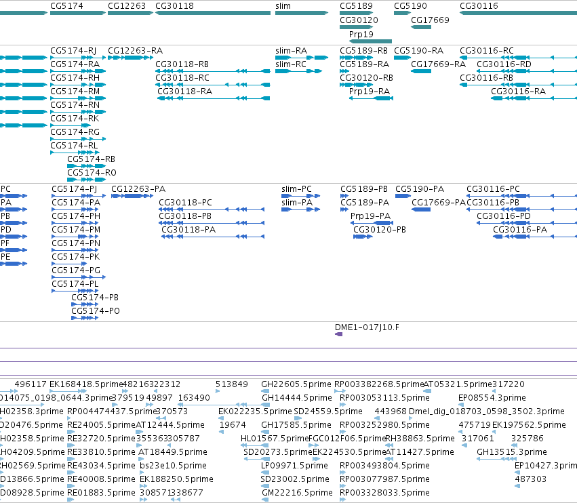Click protein CG5174-PO
This screenshot has height=503, width=577.
pyautogui.click(x=96, y=311)
